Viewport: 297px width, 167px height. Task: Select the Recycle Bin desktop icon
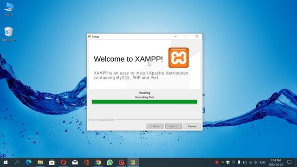tap(8, 34)
